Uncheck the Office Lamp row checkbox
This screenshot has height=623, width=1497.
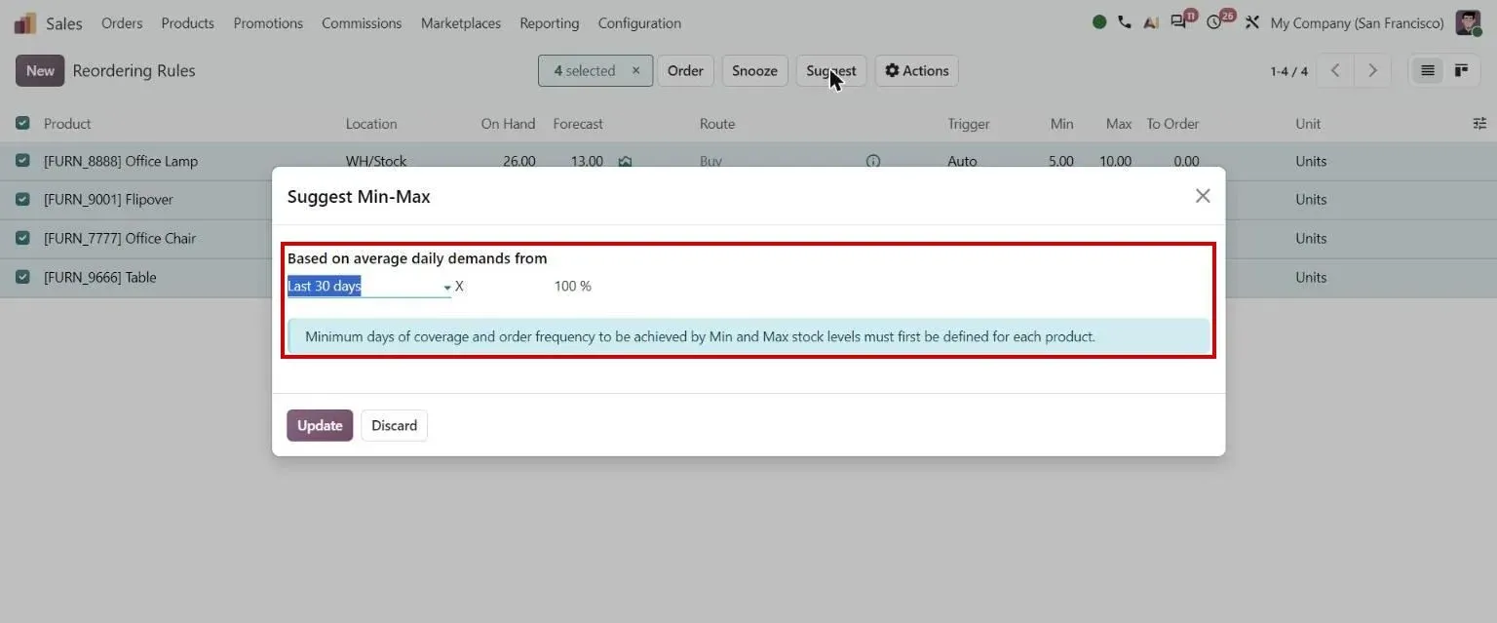pyautogui.click(x=22, y=161)
